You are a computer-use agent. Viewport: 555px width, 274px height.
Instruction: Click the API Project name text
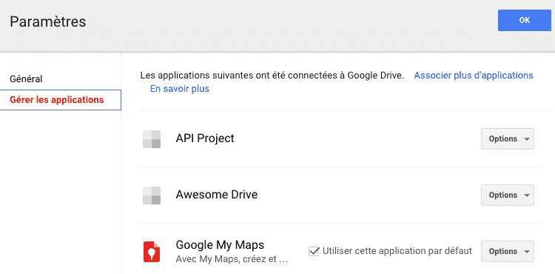click(x=205, y=138)
